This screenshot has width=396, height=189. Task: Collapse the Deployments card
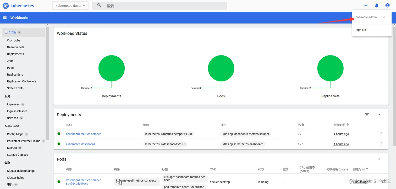point(379,114)
